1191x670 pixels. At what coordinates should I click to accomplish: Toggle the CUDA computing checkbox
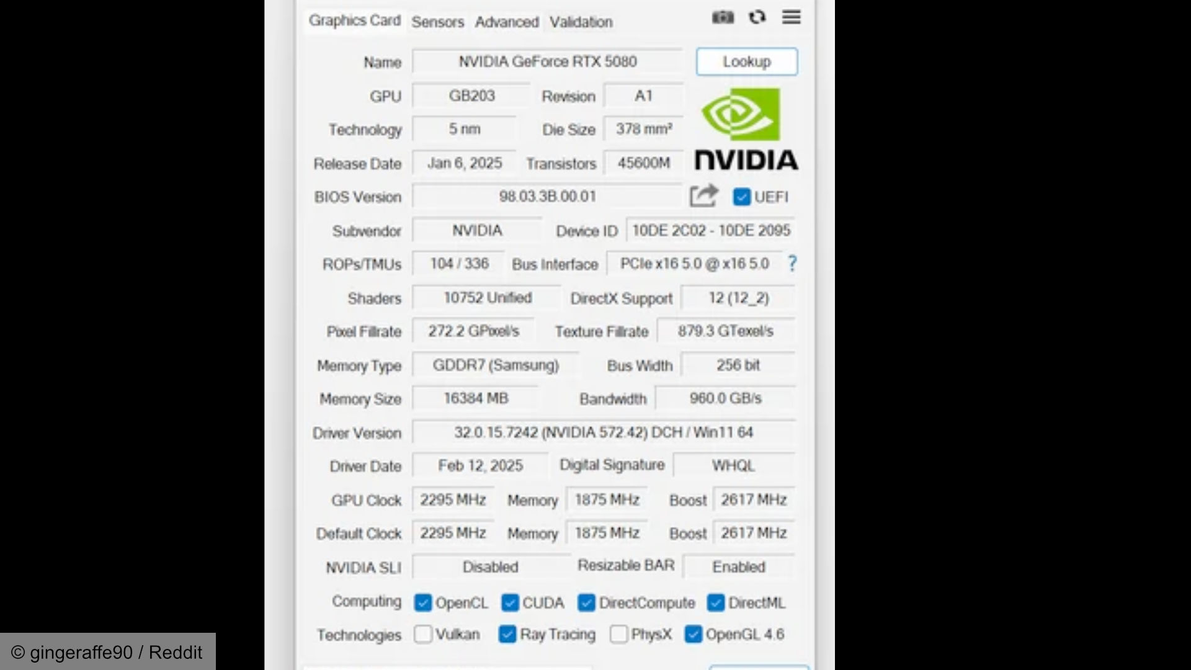click(508, 603)
